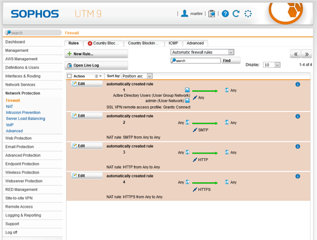The image size is (317, 240).
Task: Click the admin User Network icon
Action: [187, 100]
